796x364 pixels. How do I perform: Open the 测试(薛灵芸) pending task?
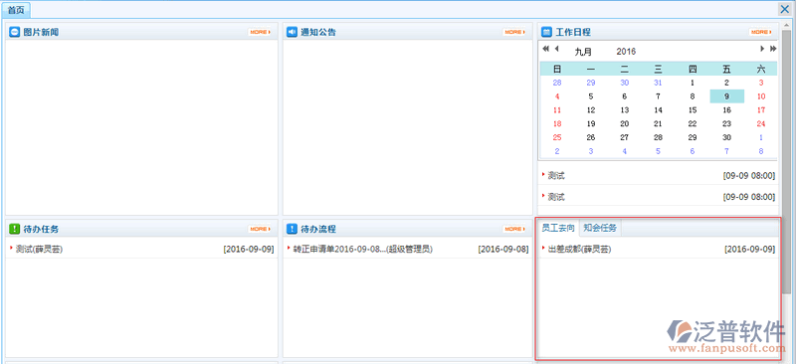(39, 250)
